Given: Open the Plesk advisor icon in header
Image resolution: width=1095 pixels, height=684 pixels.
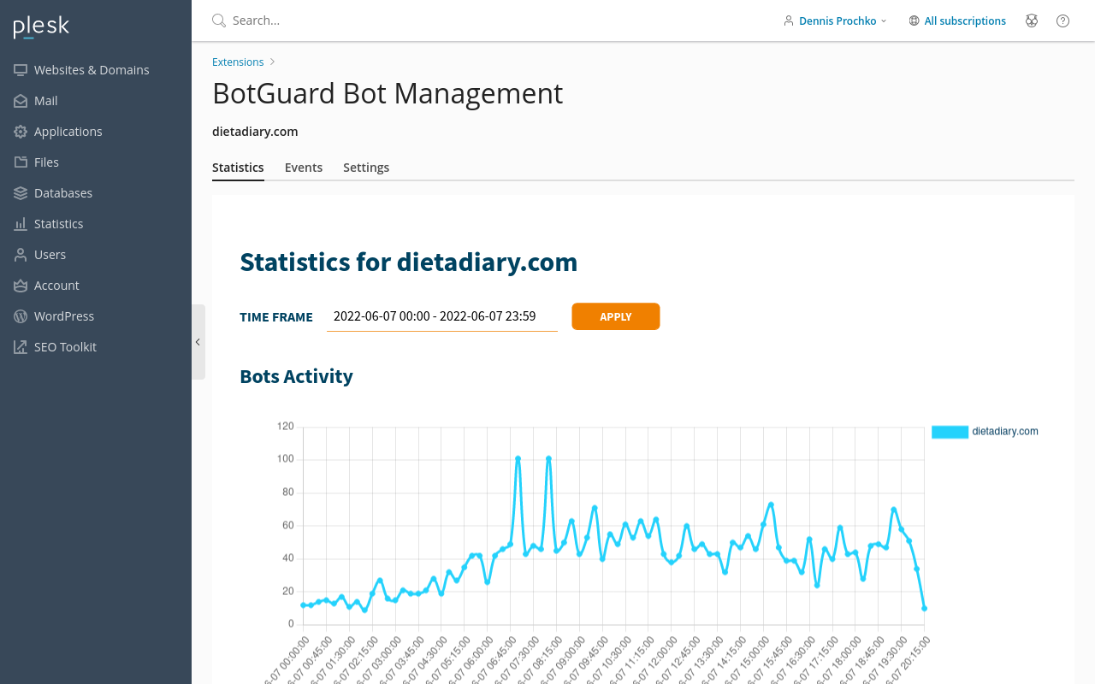Looking at the screenshot, I should (1032, 21).
